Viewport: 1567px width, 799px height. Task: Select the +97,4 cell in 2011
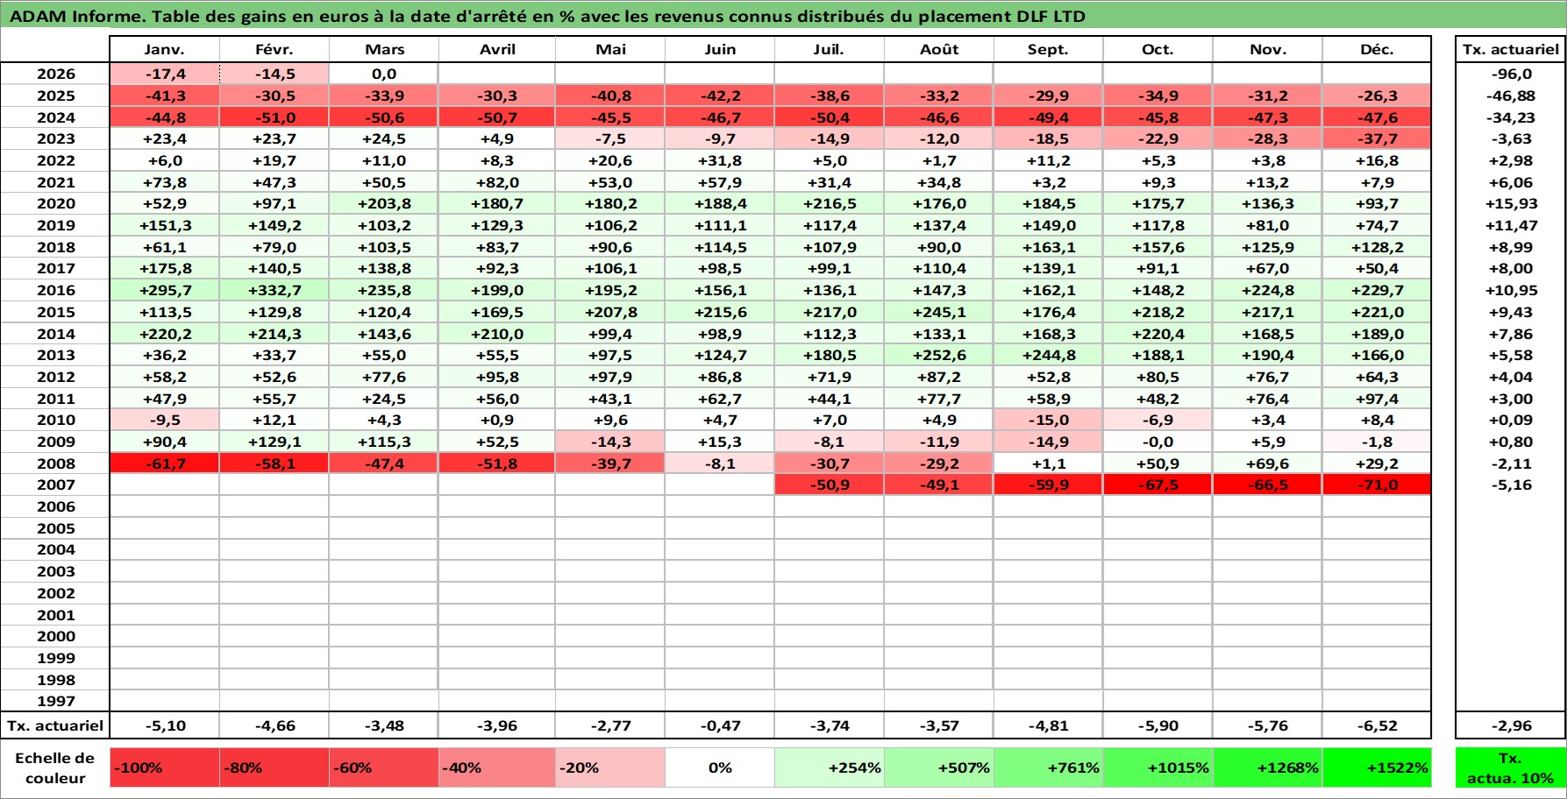coord(1377,399)
